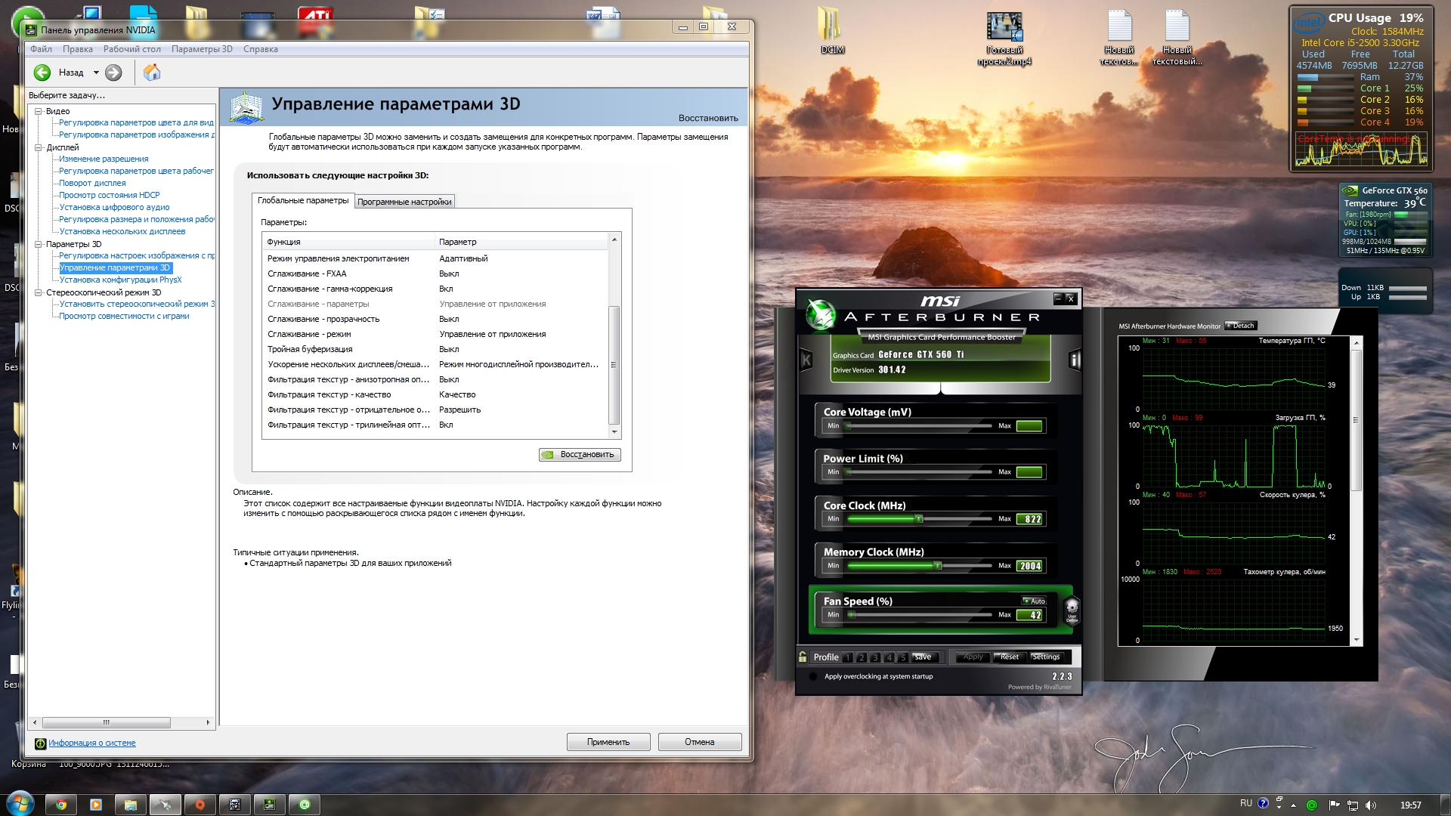Click the Afterburner profile save button

click(924, 657)
